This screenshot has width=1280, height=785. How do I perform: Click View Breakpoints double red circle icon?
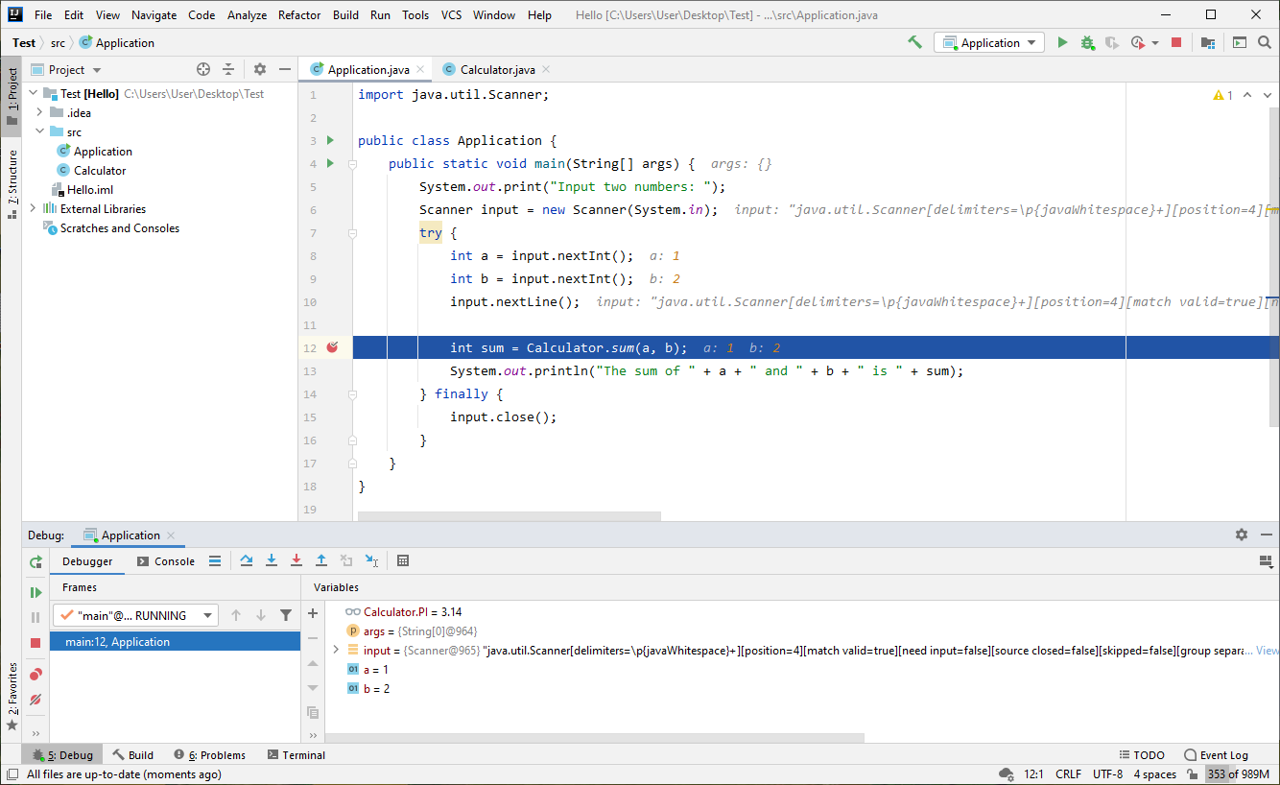36,675
